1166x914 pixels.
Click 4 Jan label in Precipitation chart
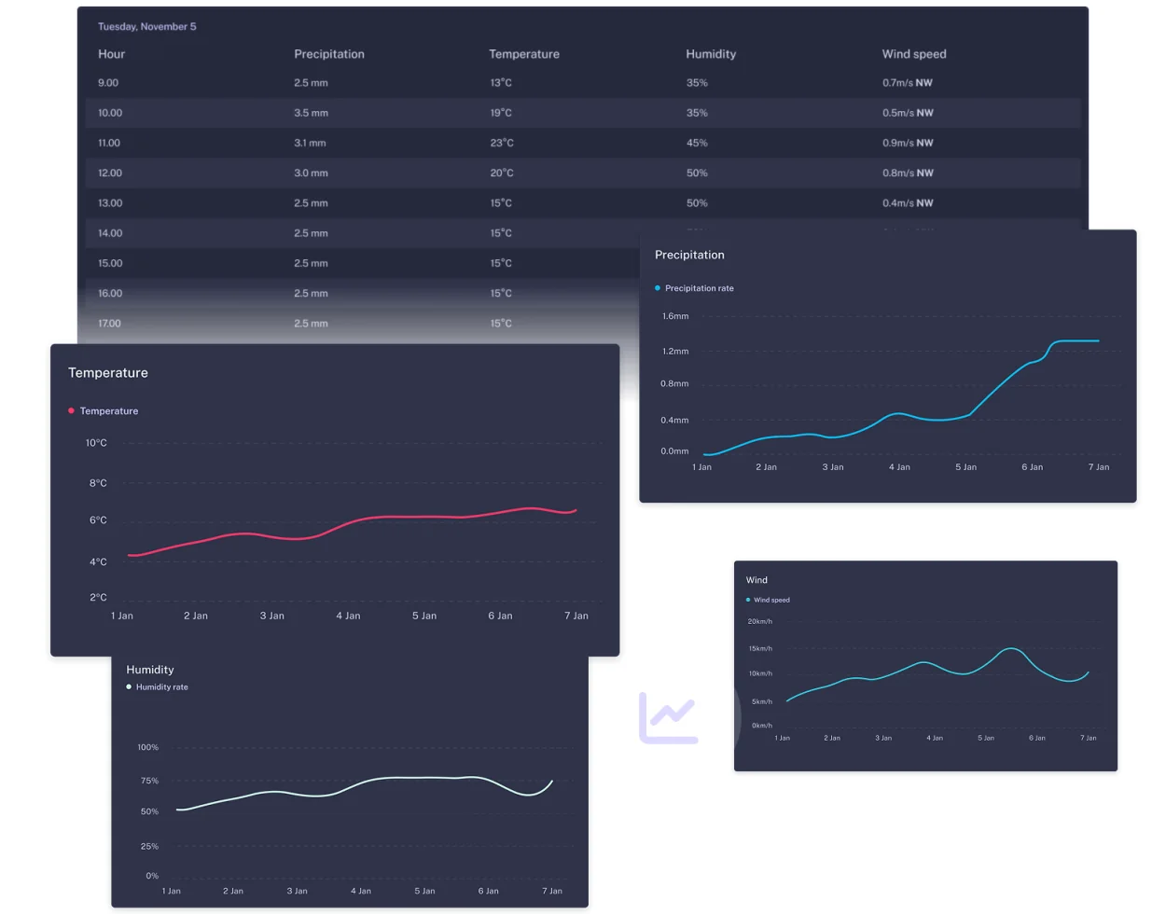[899, 467]
